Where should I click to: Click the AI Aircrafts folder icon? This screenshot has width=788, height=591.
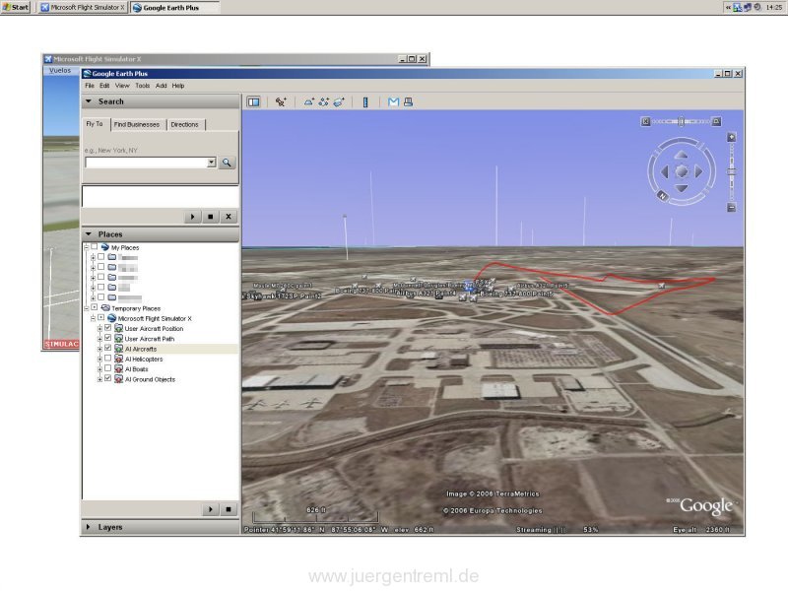pos(118,349)
